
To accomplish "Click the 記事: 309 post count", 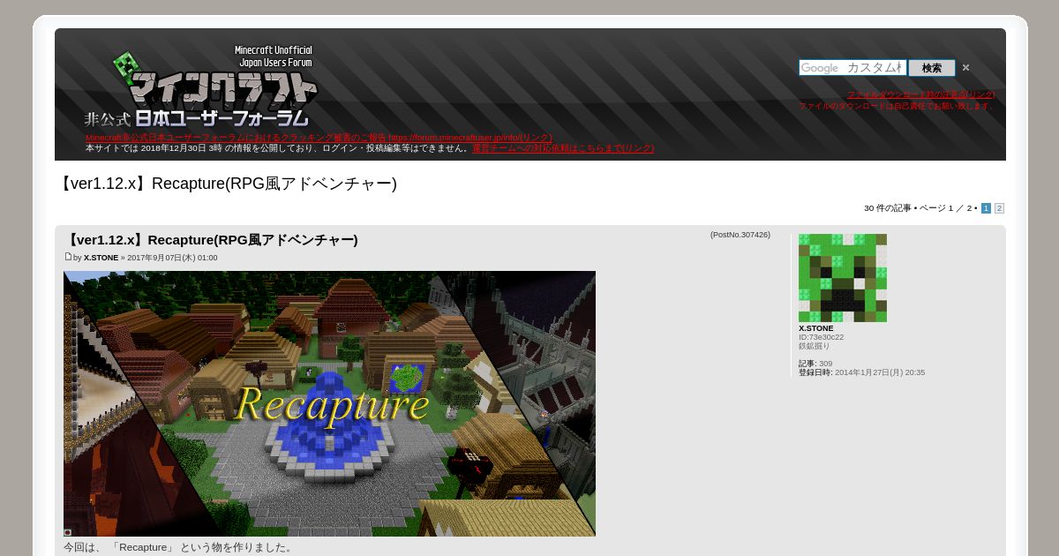I will 815,364.
